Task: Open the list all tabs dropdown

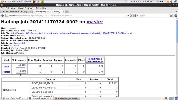Action: (176, 12)
